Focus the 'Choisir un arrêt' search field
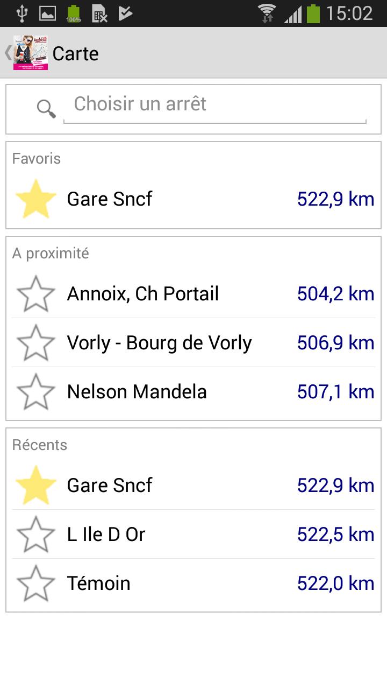Image resolution: width=387 pixels, height=689 pixels. pyautogui.click(x=215, y=104)
